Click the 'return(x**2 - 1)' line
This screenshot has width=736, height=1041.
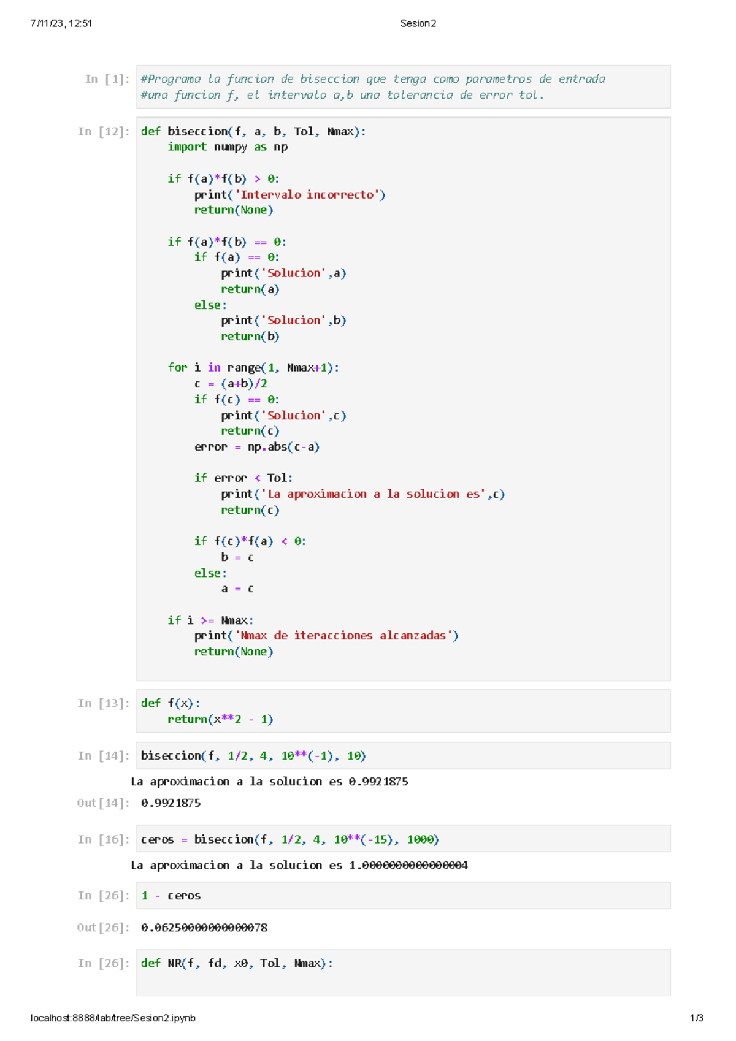(220, 719)
